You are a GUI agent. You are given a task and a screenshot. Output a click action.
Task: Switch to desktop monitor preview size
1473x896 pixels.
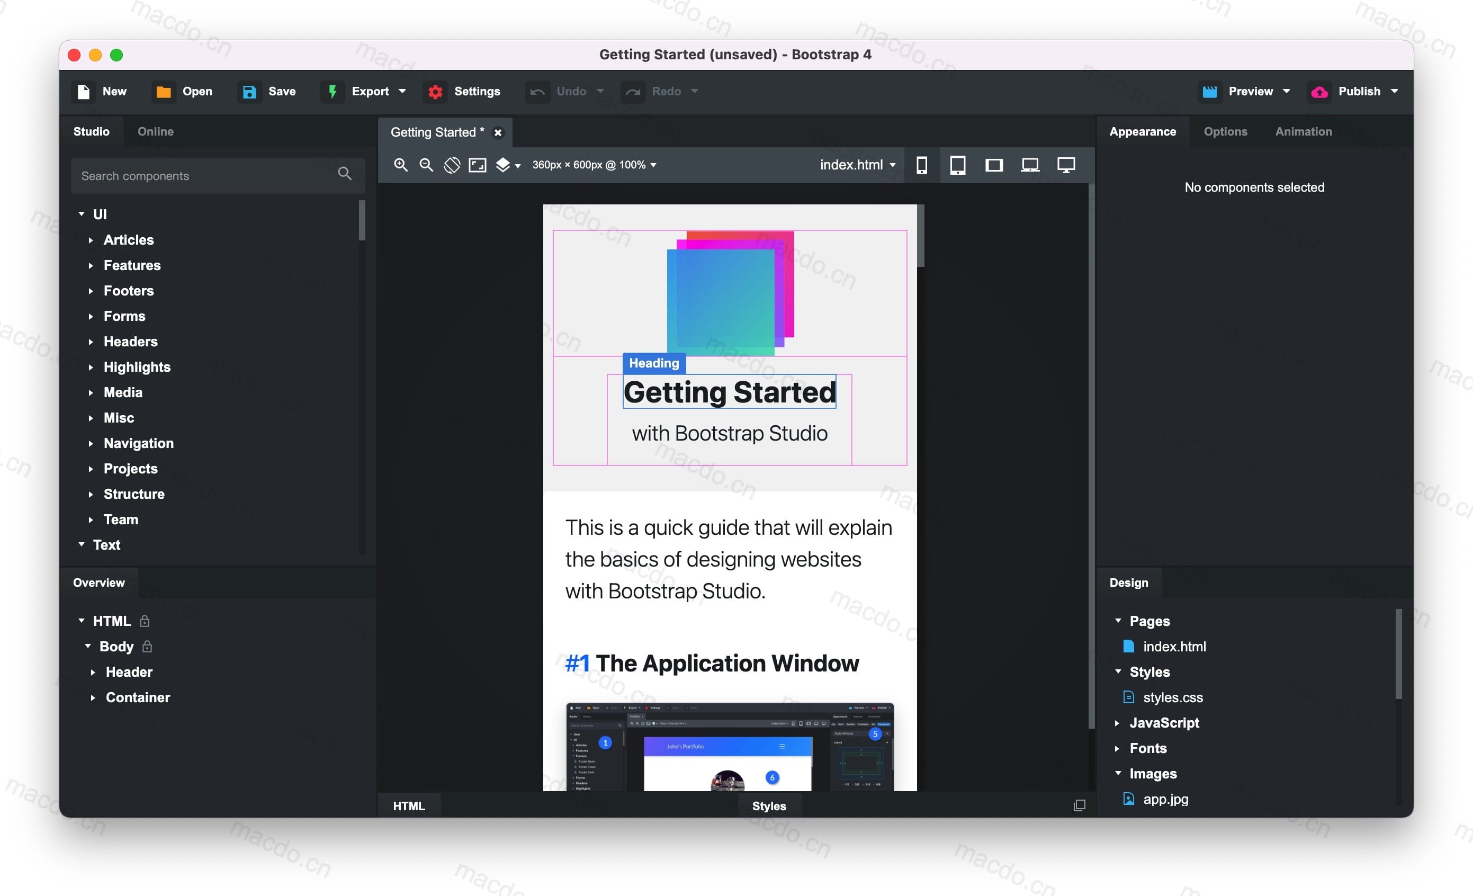click(x=1066, y=165)
